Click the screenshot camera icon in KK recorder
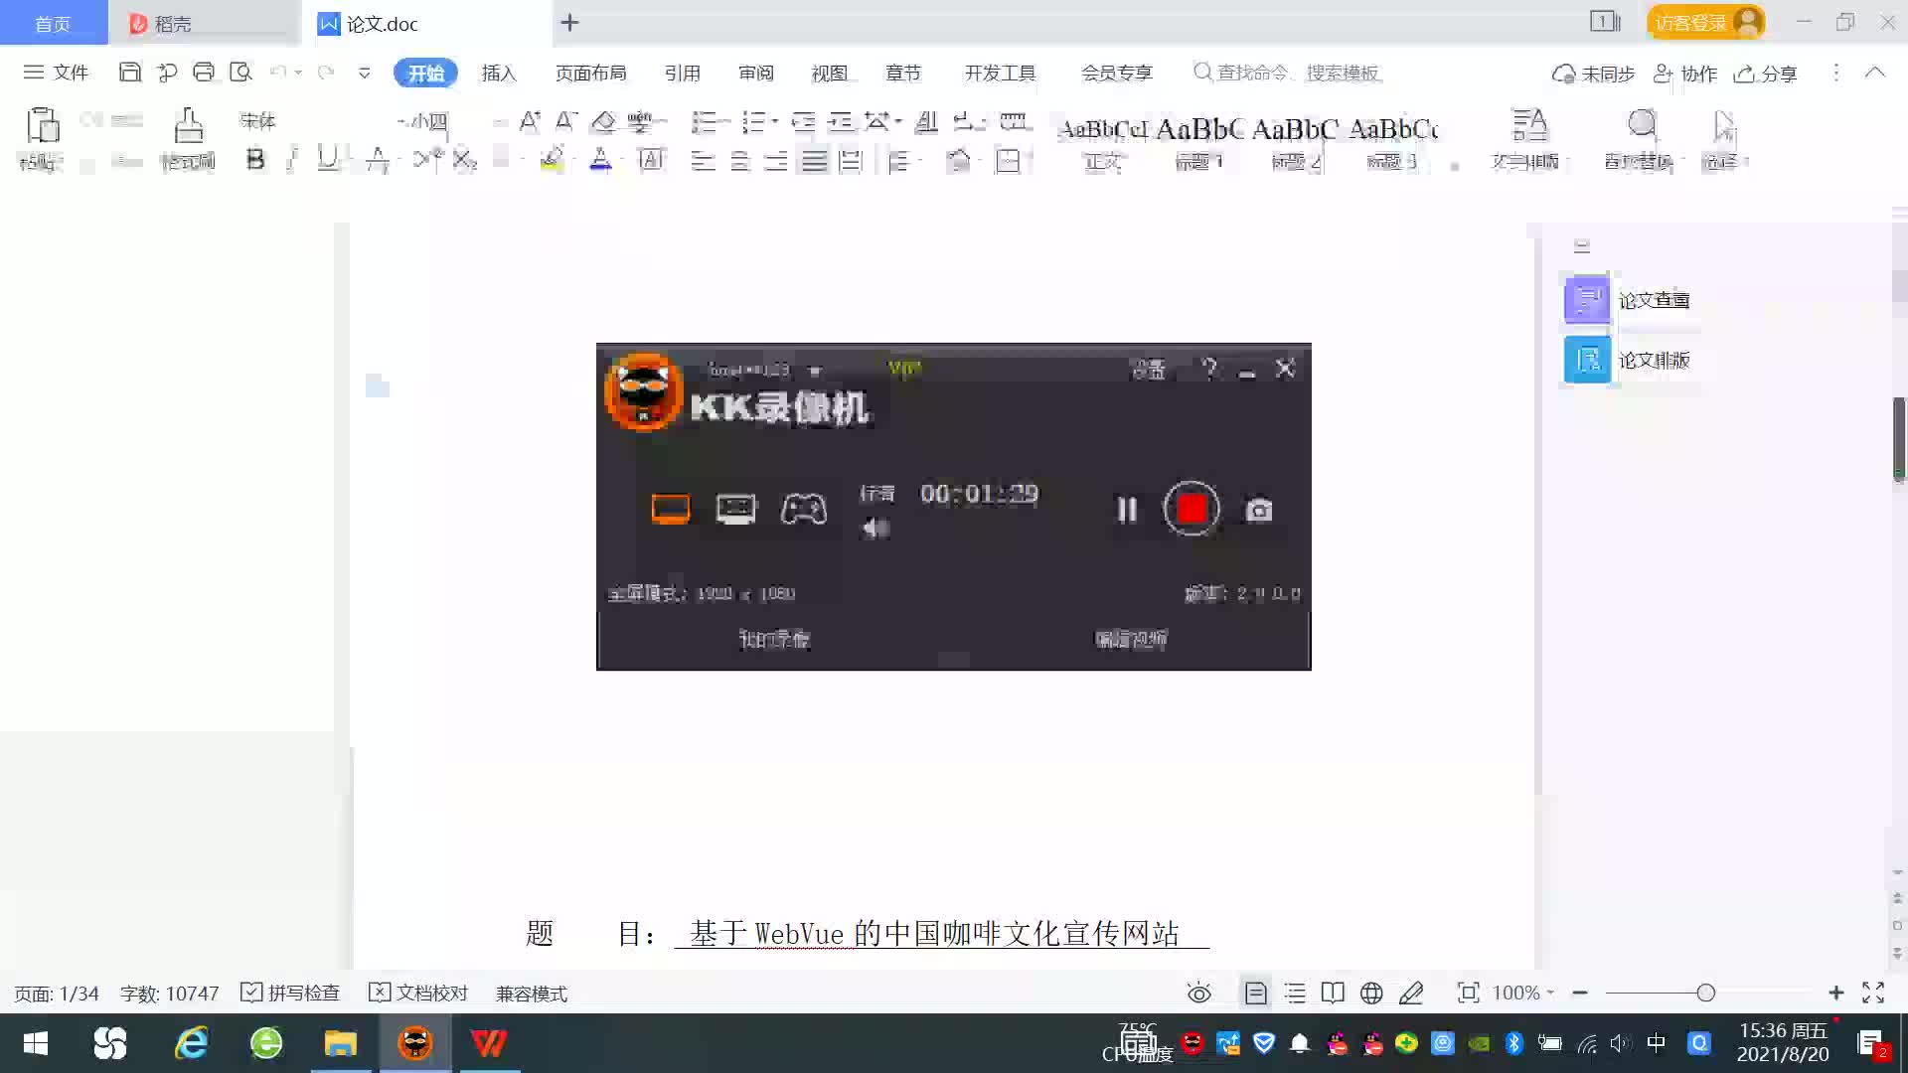This screenshot has width=1908, height=1073. tap(1259, 510)
